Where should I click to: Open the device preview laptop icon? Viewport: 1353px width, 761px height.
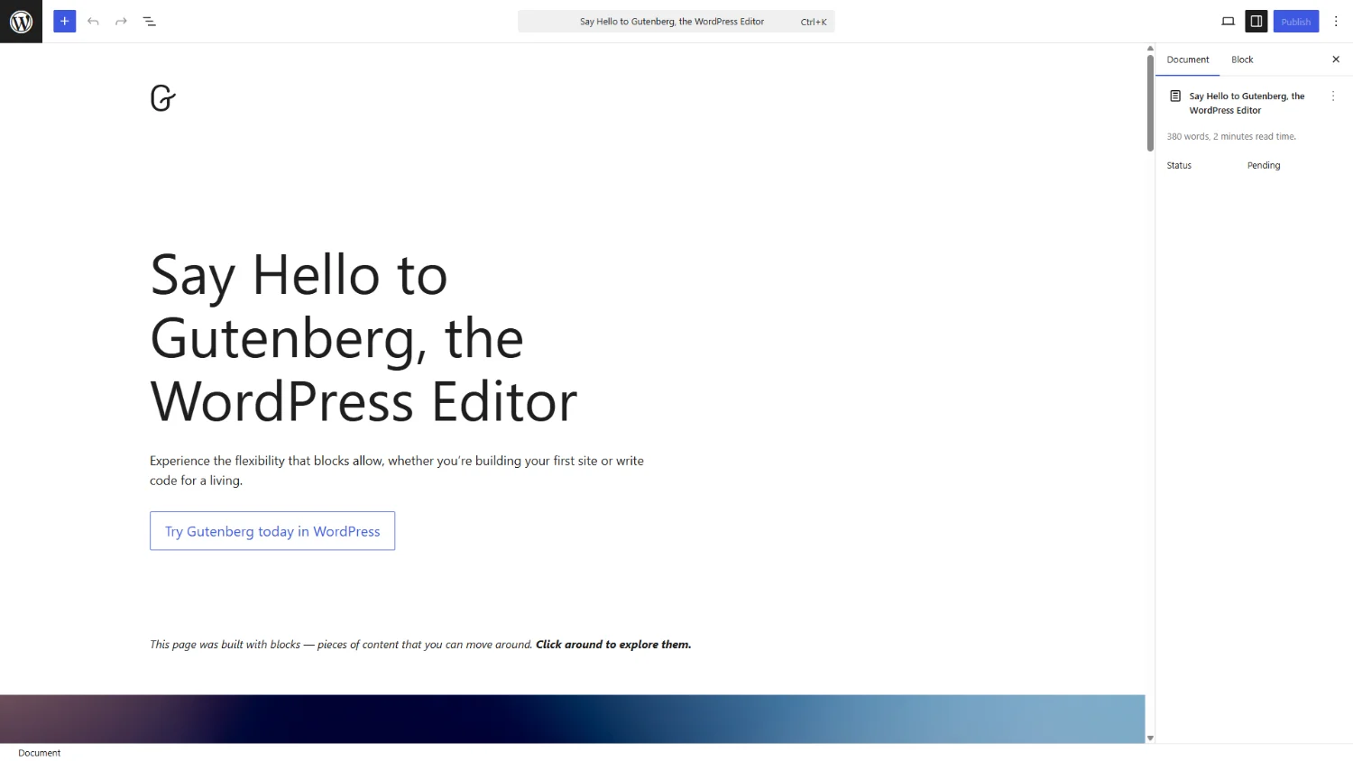point(1228,21)
